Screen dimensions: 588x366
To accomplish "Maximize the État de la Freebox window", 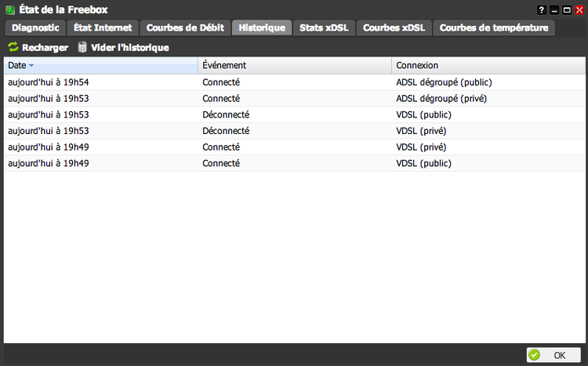I will (567, 10).
